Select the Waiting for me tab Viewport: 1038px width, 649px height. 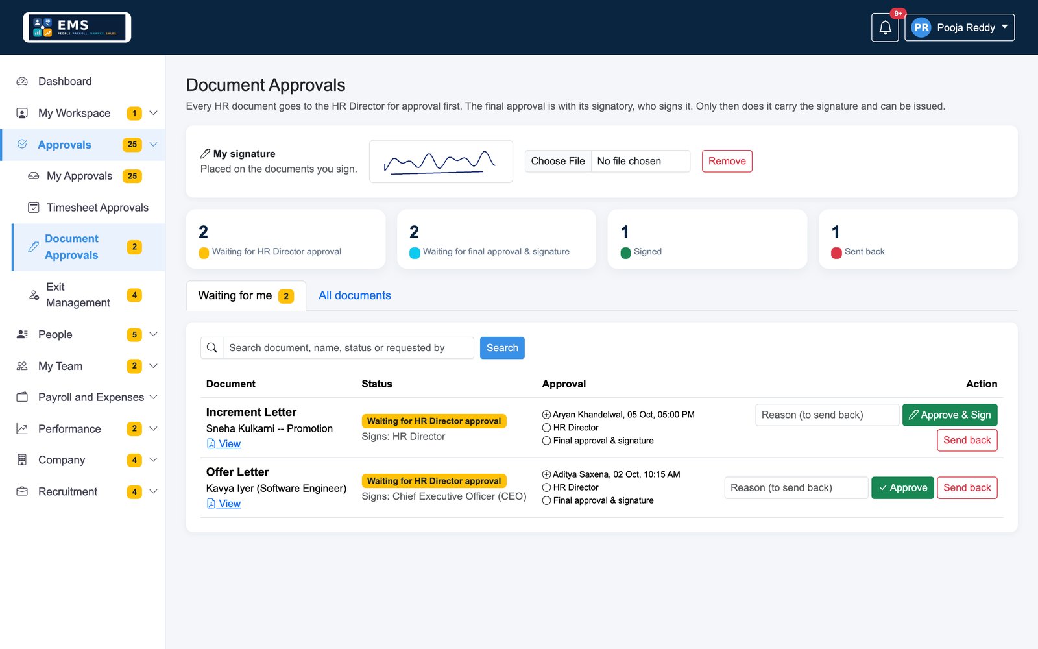click(246, 295)
